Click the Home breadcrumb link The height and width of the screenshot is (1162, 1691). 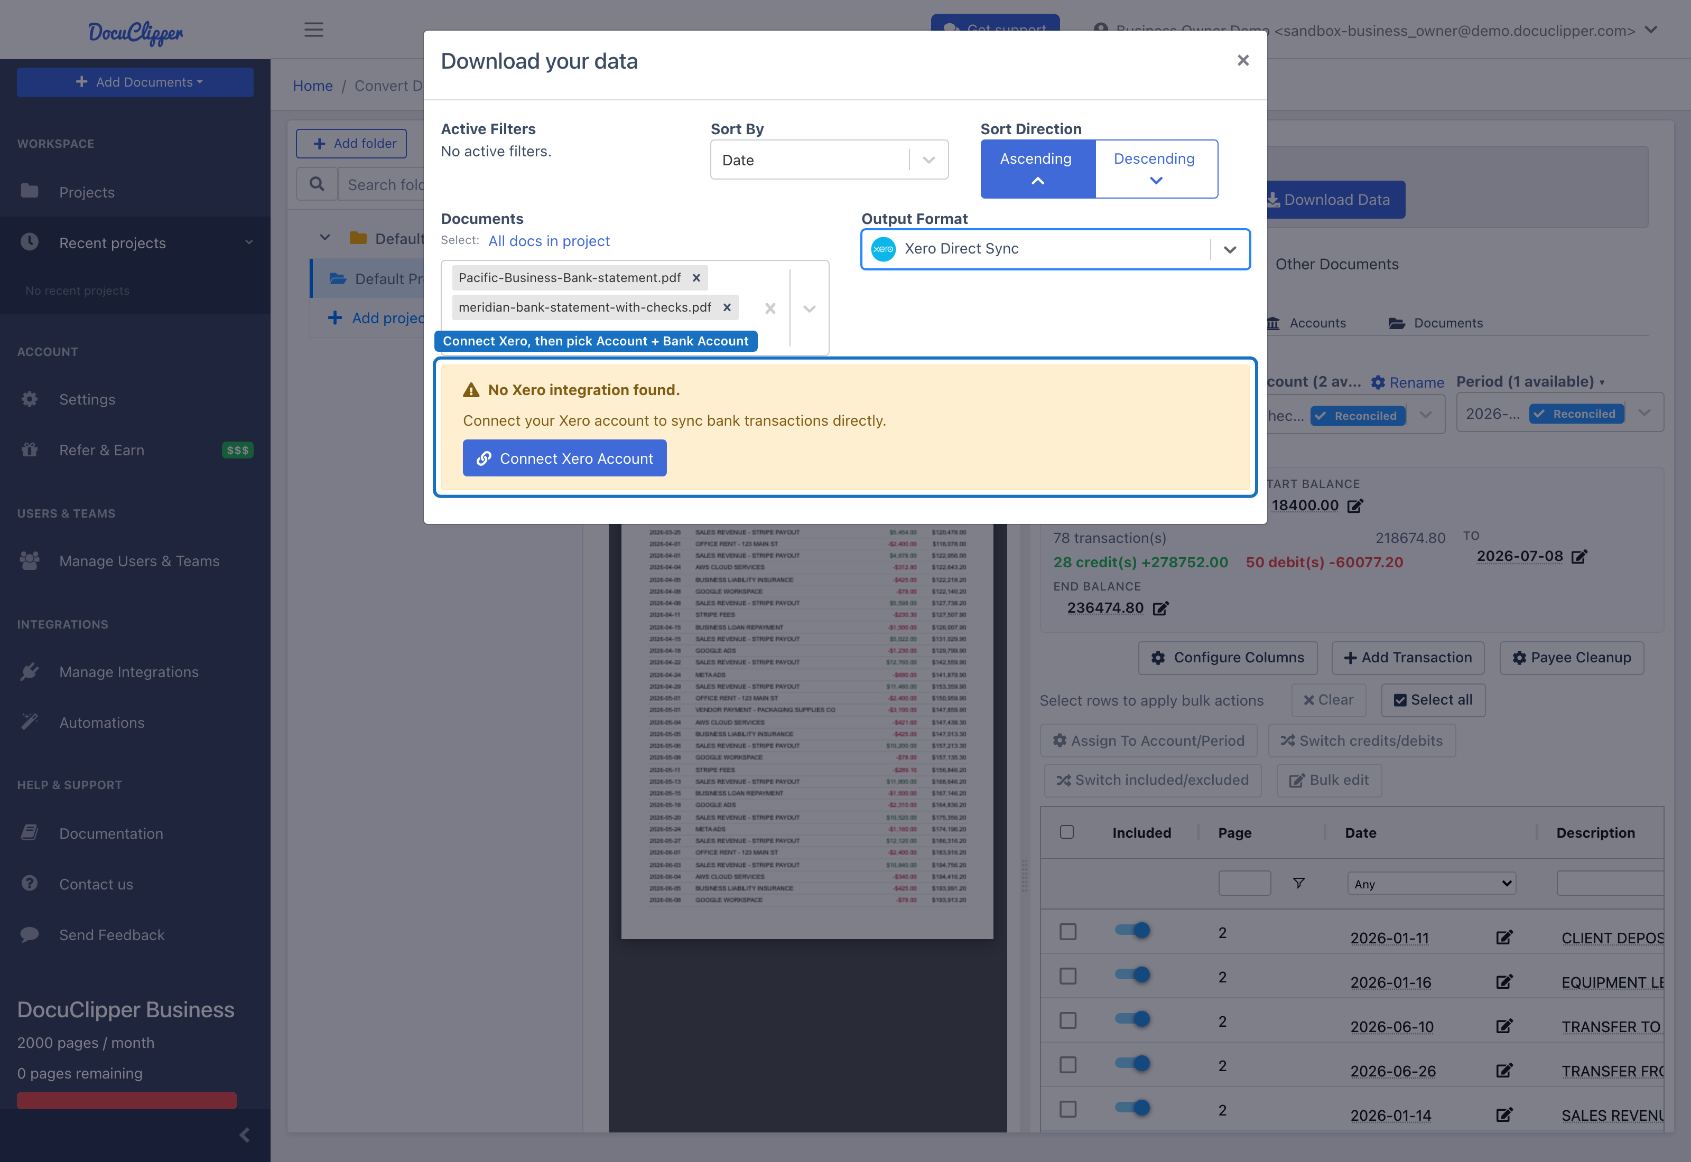(x=312, y=85)
